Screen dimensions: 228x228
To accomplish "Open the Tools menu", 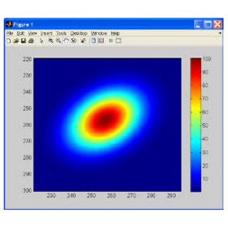I will [61, 34].
